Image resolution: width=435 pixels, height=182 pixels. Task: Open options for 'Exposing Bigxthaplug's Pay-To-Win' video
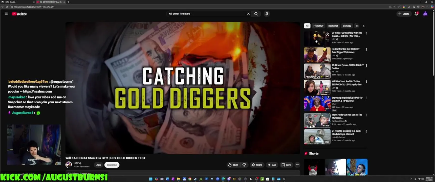[366, 98]
